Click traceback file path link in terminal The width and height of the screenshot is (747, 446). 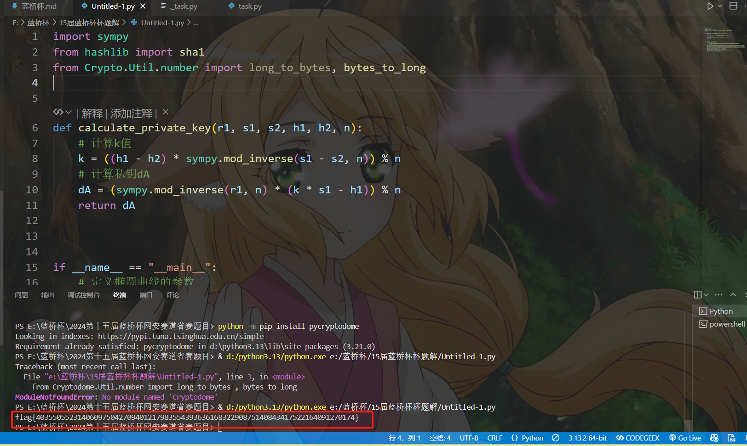[131, 377]
